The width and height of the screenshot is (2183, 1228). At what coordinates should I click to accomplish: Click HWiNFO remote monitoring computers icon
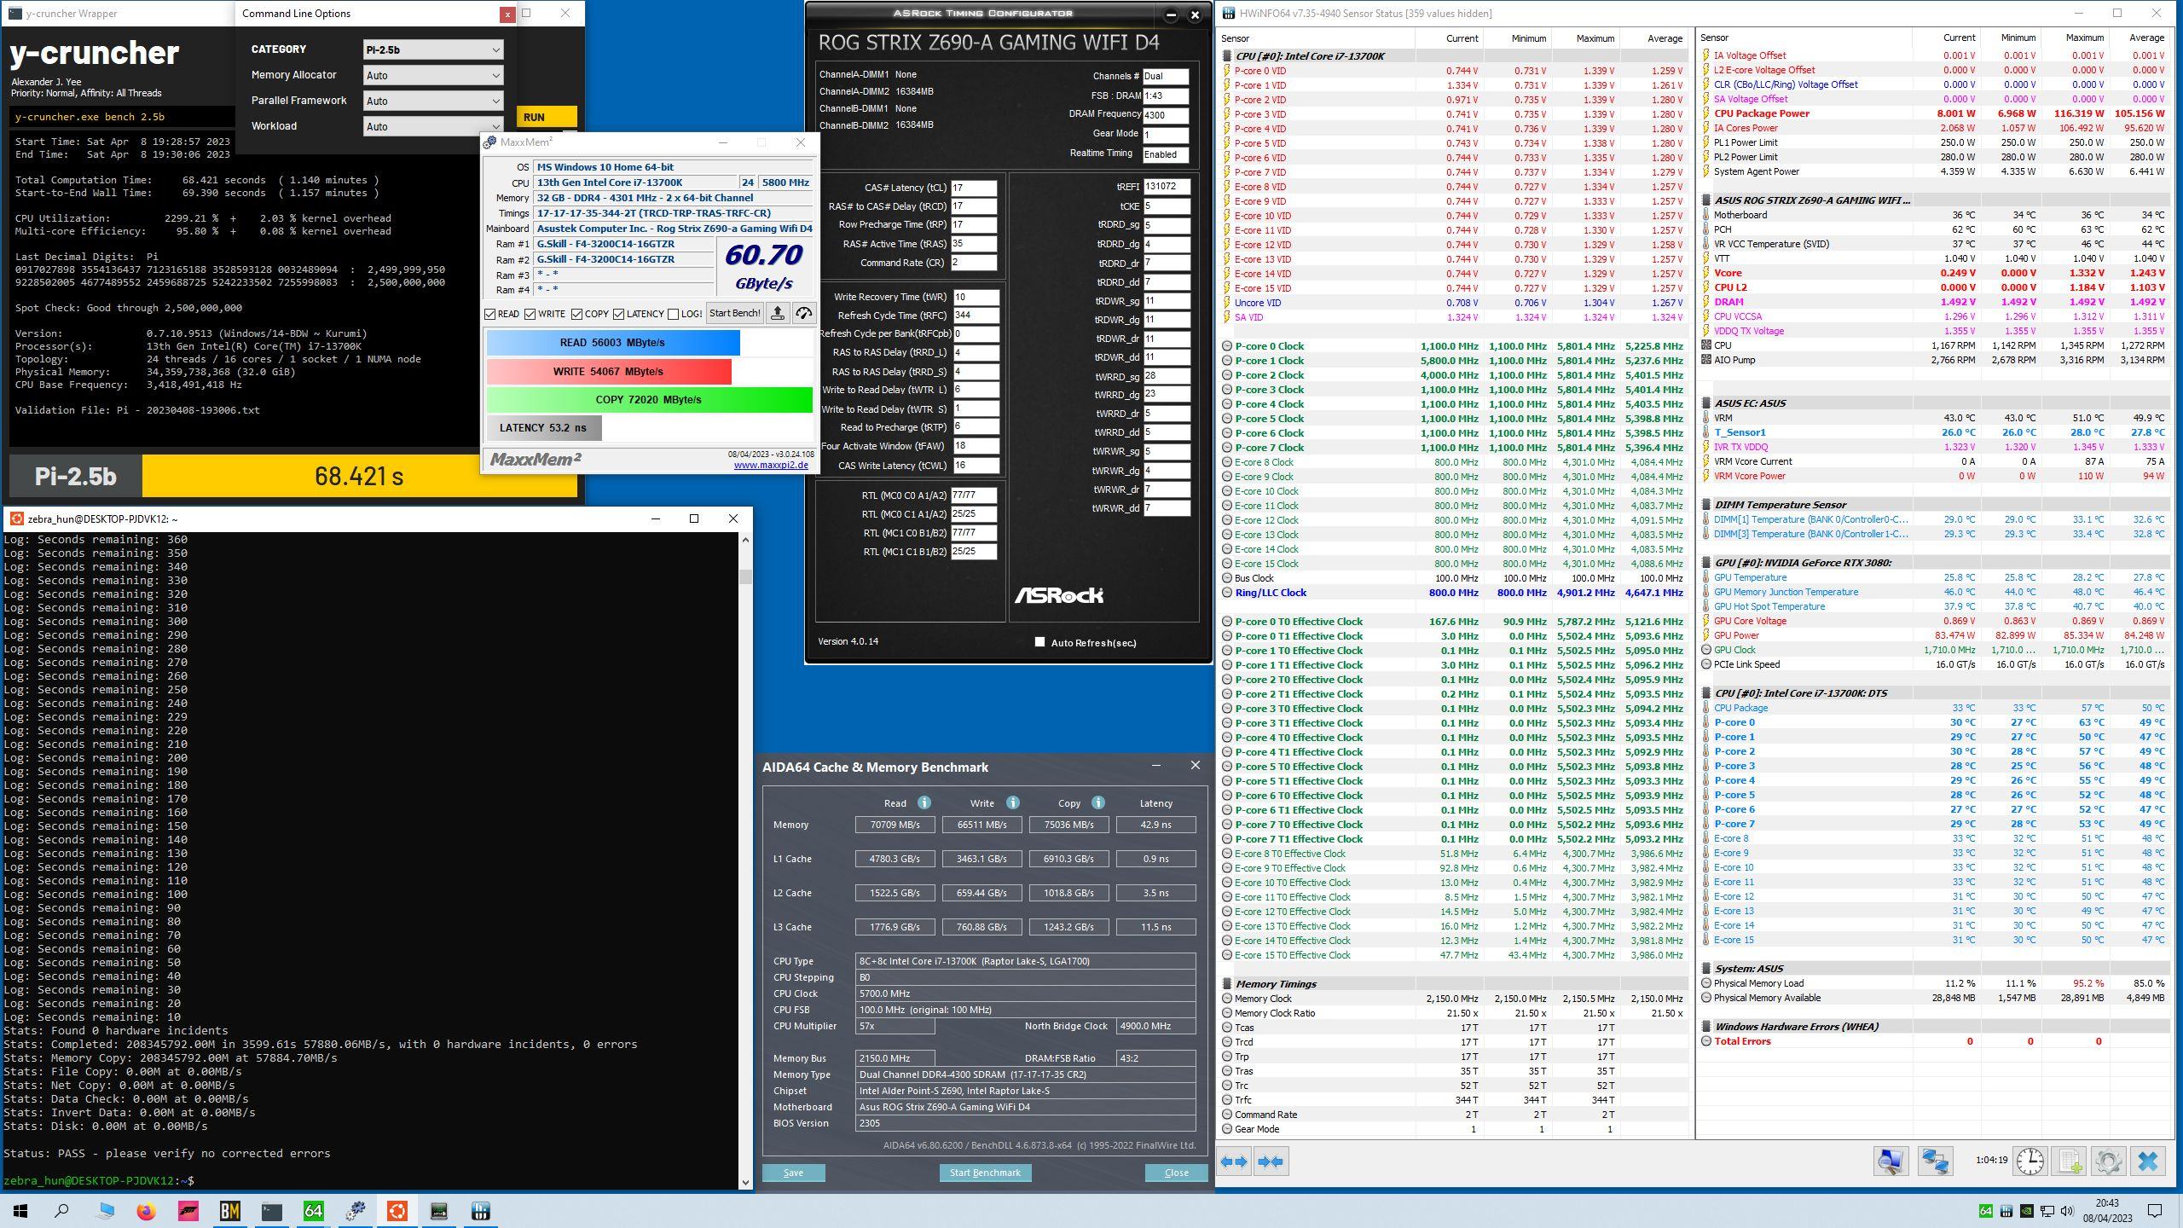1935,1161
